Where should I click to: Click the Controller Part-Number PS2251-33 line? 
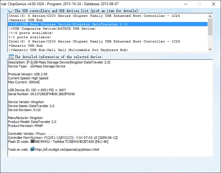(63, 138)
